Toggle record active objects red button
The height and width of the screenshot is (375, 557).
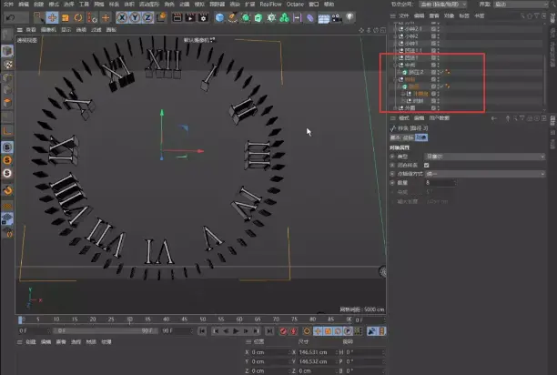point(283,331)
